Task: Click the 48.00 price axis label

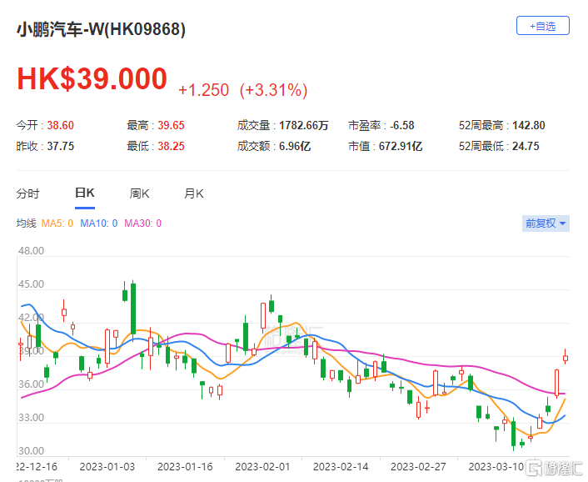Action: tap(31, 251)
